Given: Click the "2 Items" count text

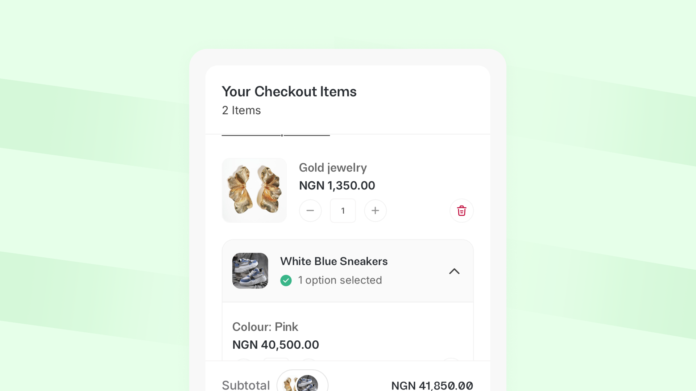Looking at the screenshot, I should [241, 110].
